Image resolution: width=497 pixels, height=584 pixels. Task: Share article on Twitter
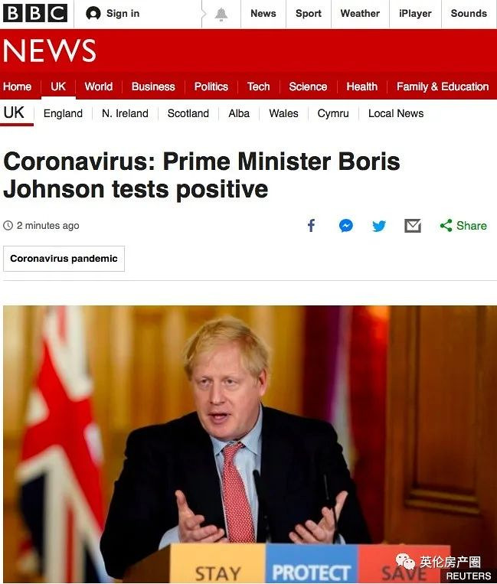379,226
